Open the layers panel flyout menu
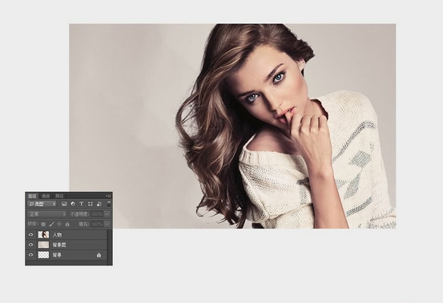The width and height of the screenshot is (443, 303). coord(108,196)
